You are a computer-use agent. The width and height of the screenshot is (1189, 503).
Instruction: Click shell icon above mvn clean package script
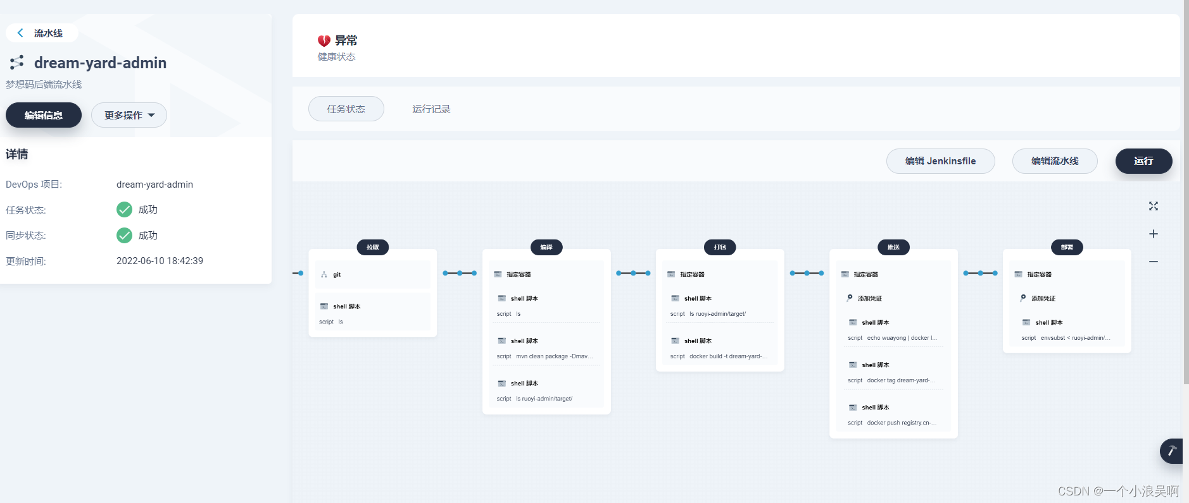(x=501, y=341)
